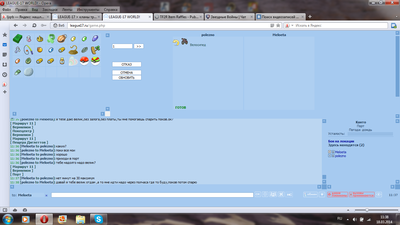Pick the purple crystal item
400x225 pixels.
click(95, 39)
